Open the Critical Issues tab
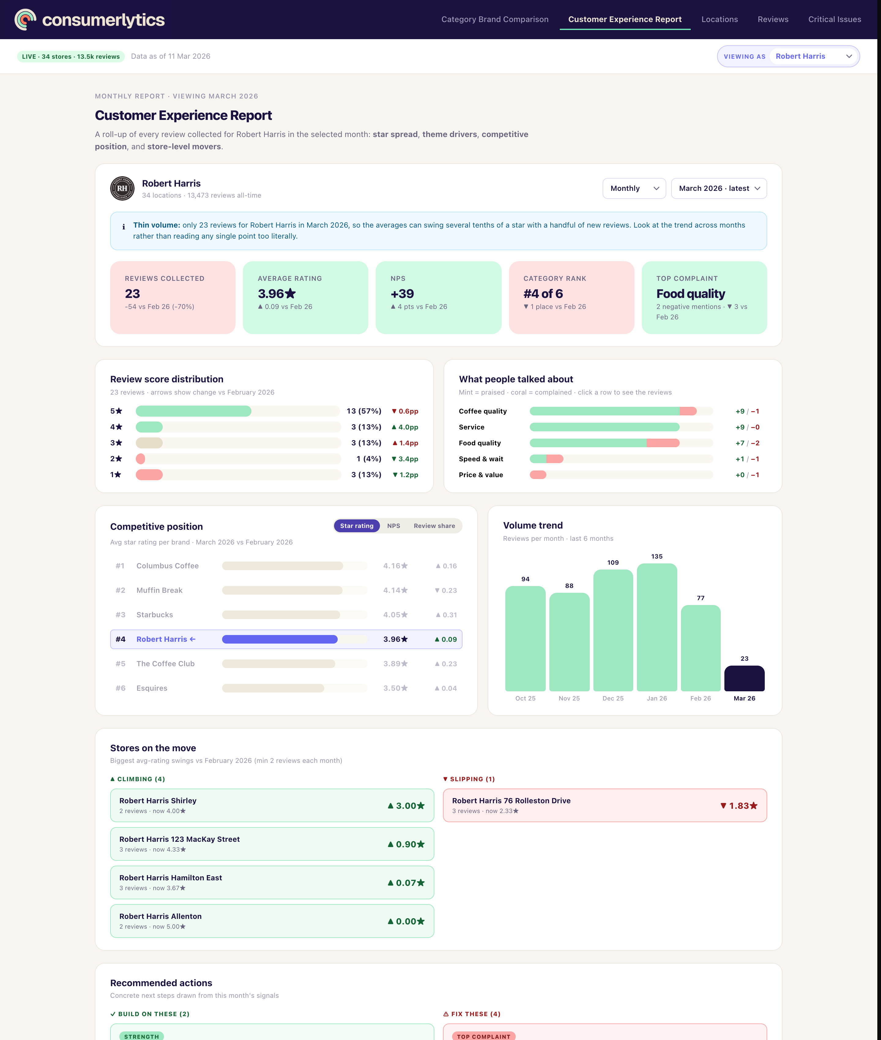The width and height of the screenshot is (881, 1040). click(x=835, y=20)
